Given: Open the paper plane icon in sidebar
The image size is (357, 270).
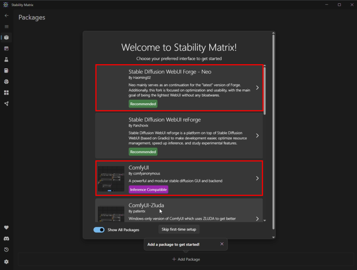Looking at the screenshot, I should [6, 104].
